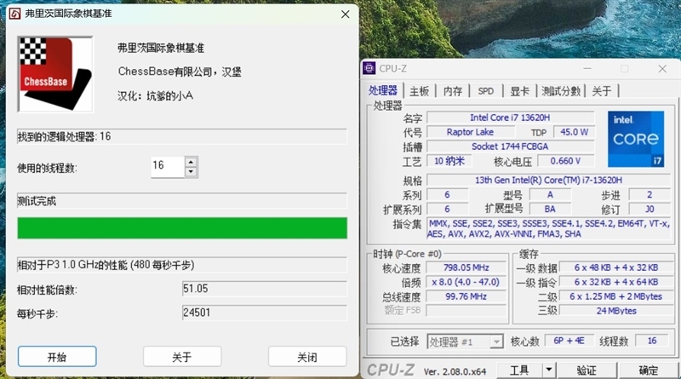The height and width of the screenshot is (379, 681).
Task: Click the 13th Gen Intel specification field
Action: click(x=548, y=180)
